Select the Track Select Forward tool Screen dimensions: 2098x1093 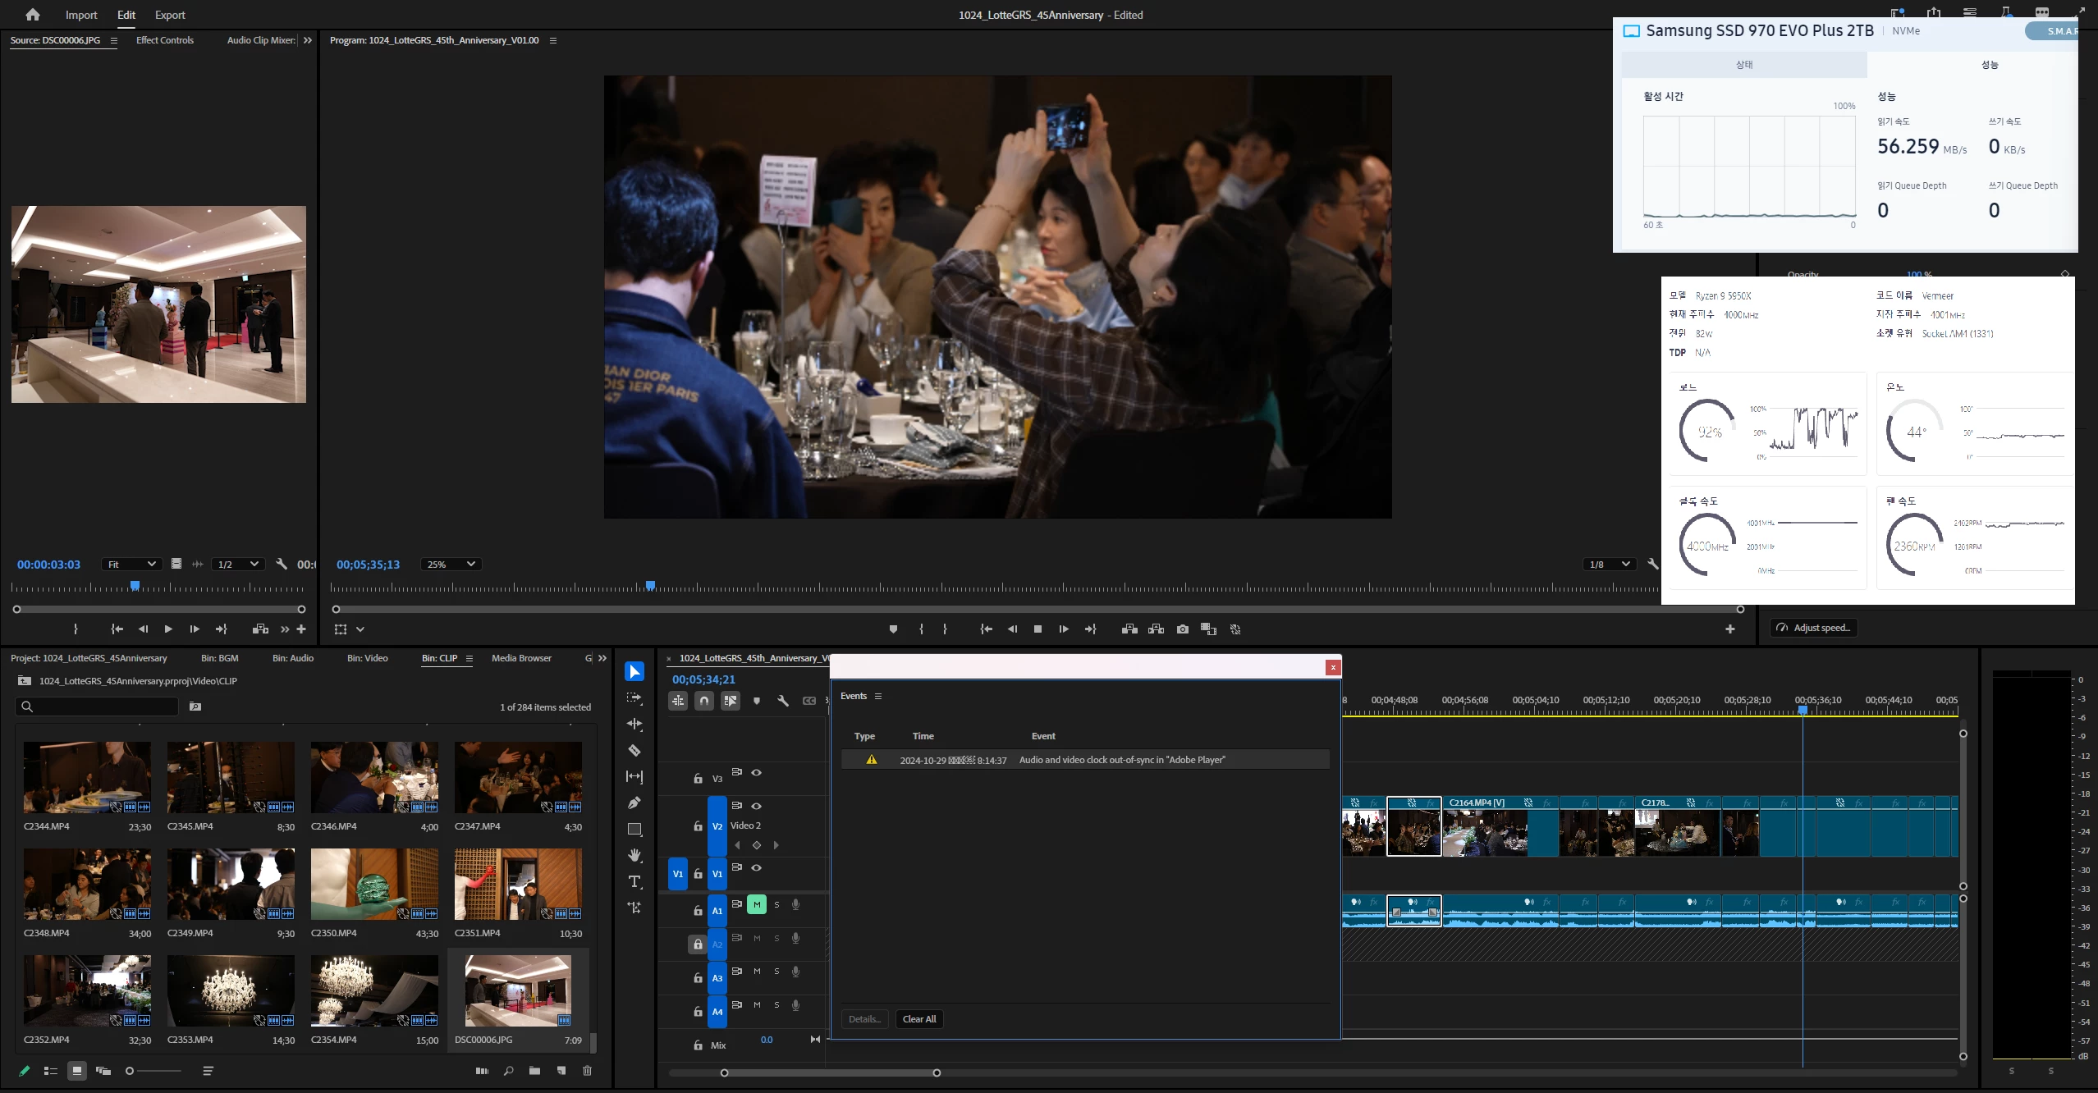pyautogui.click(x=634, y=697)
